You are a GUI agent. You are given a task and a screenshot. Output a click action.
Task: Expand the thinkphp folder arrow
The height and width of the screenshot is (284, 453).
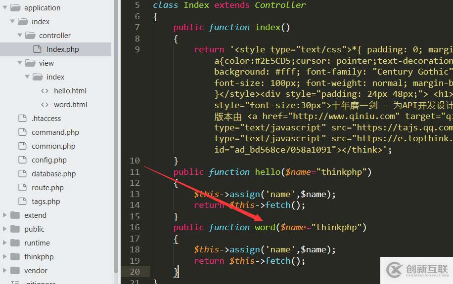click(x=4, y=256)
